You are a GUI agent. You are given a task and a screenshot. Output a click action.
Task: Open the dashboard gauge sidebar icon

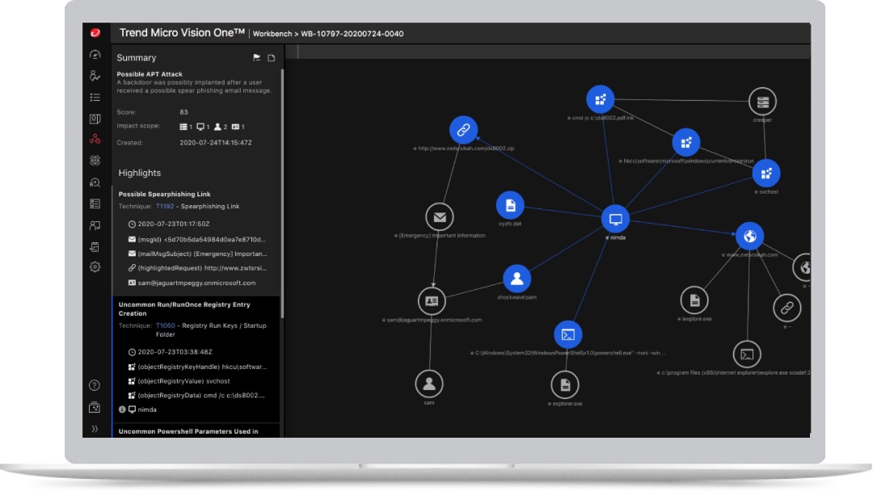(95, 54)
